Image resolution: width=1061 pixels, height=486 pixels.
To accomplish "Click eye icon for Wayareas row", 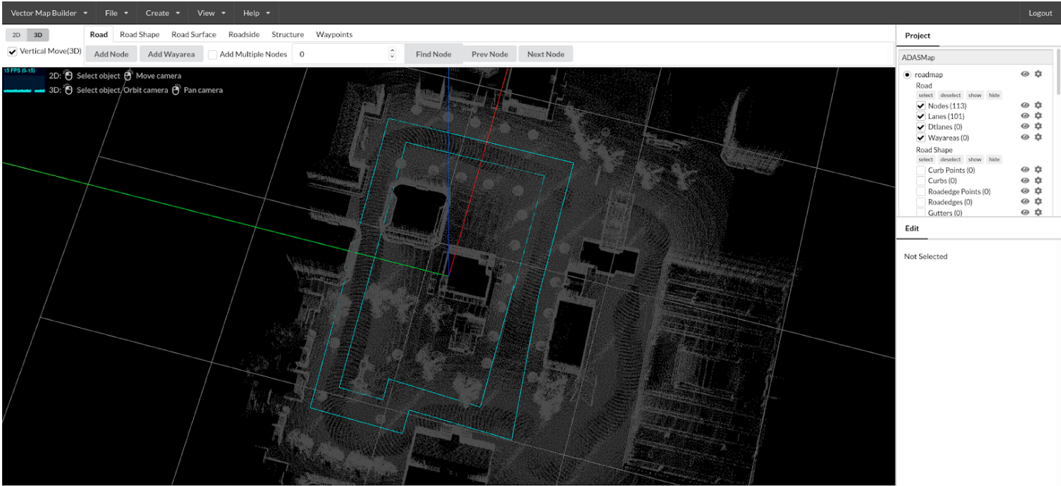I will click(1025, 137).
